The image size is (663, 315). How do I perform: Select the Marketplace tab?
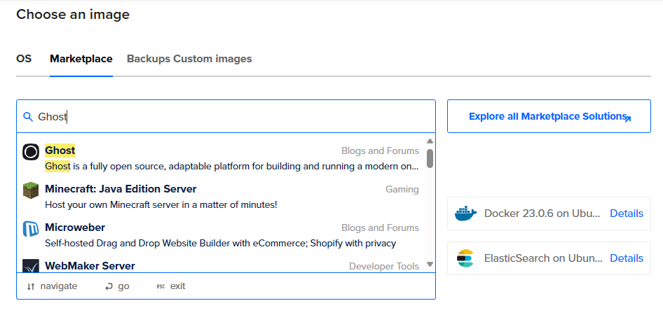pyautogui.click(x=81, y=59)
